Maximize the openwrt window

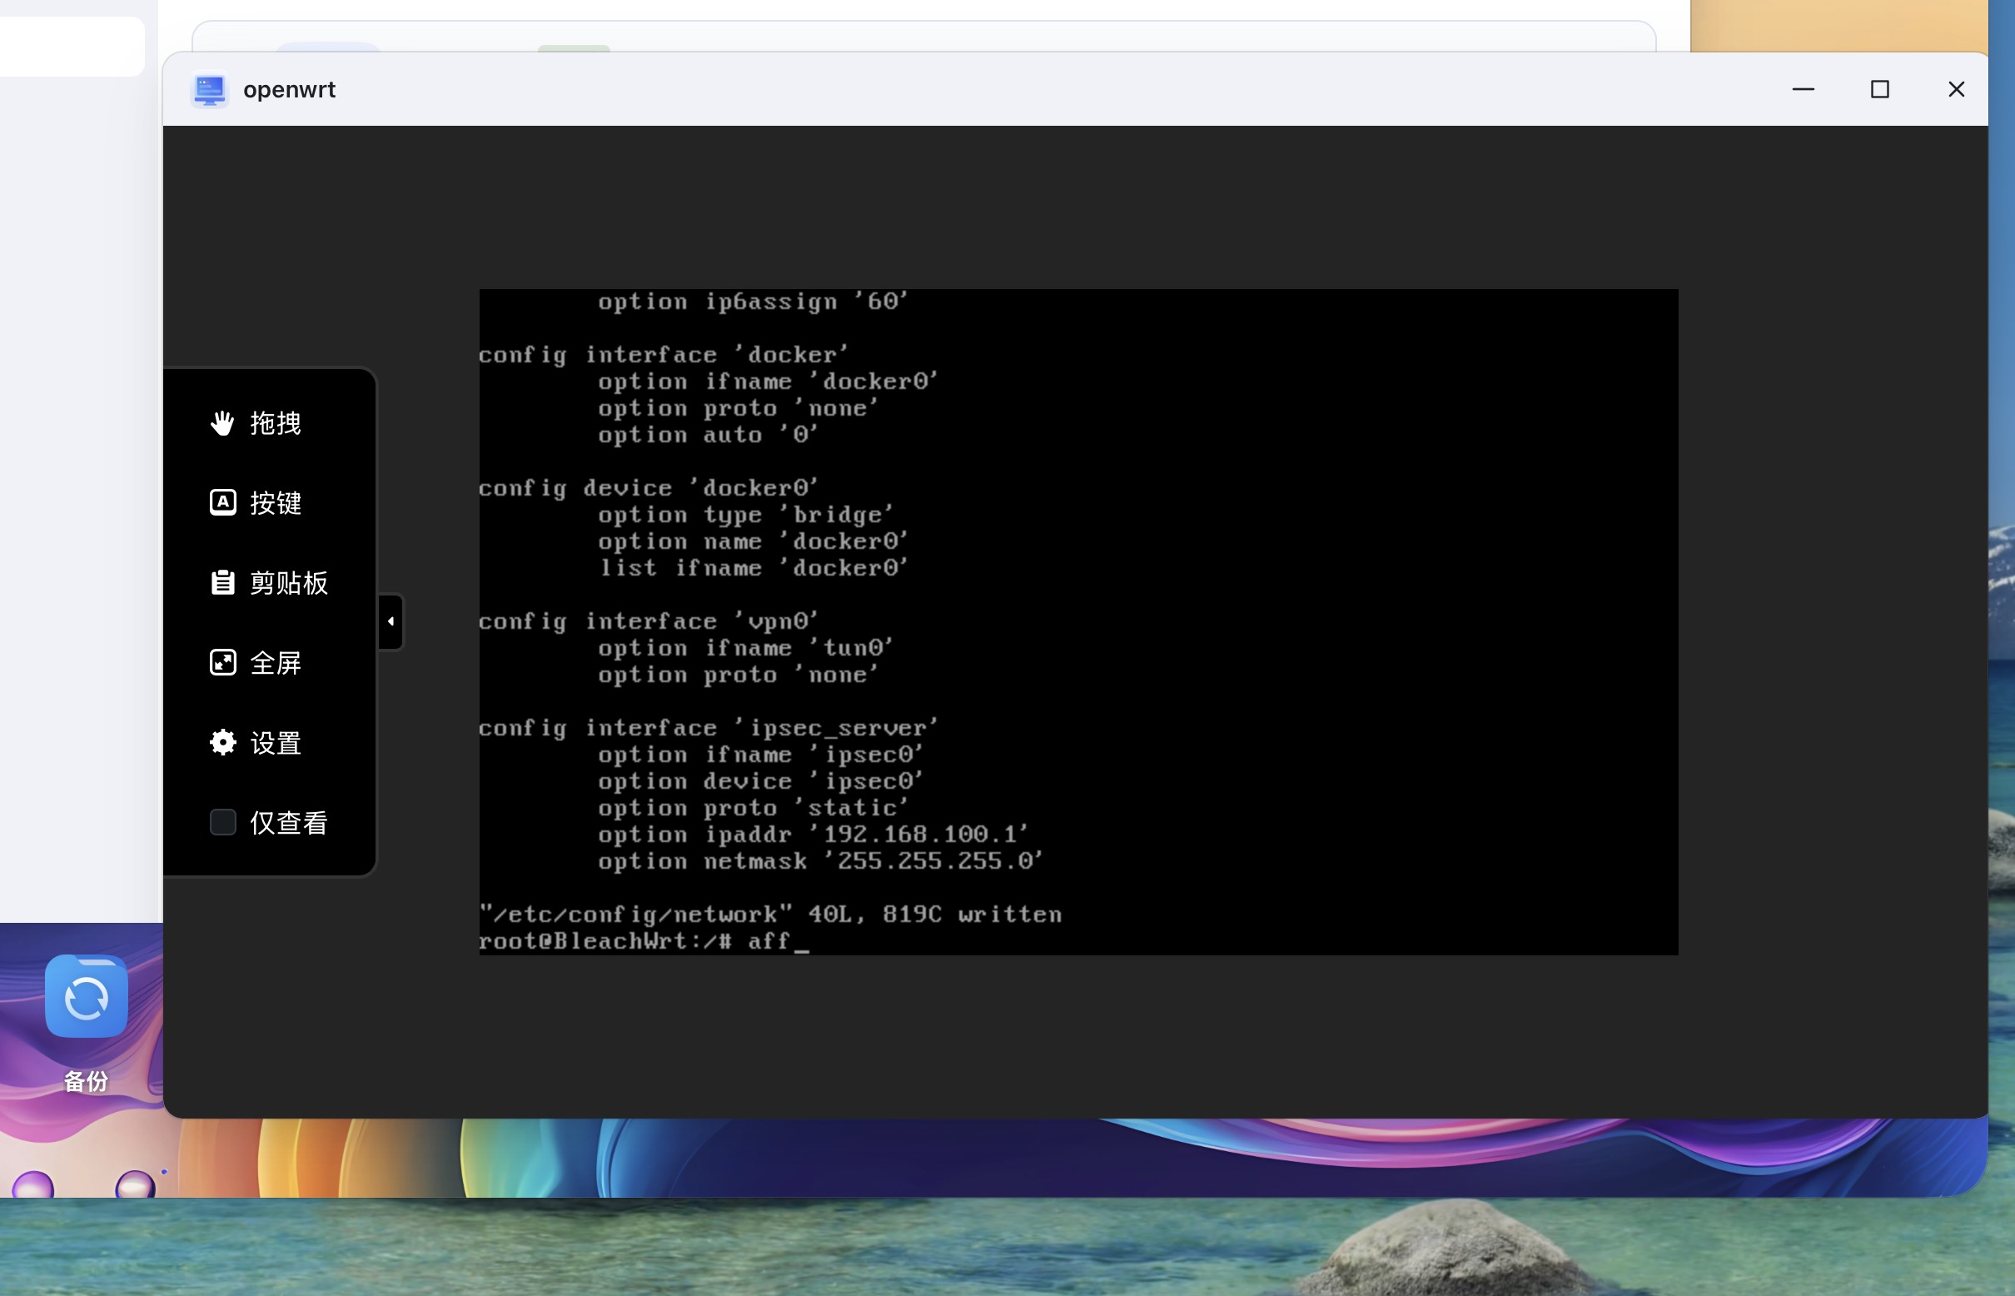(1879, 89)
